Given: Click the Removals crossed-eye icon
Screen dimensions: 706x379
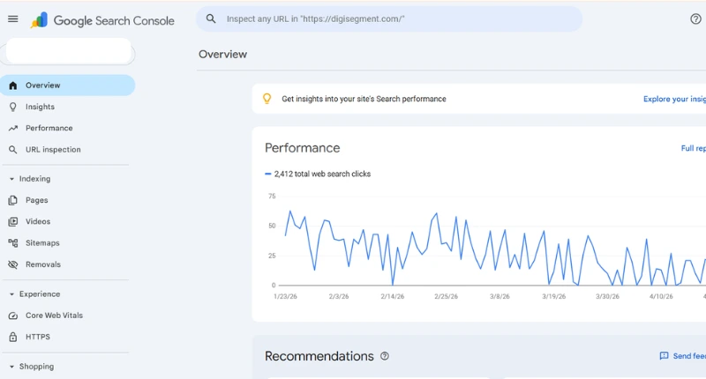Looking at the screenshot, I should [x=12, y=264].
